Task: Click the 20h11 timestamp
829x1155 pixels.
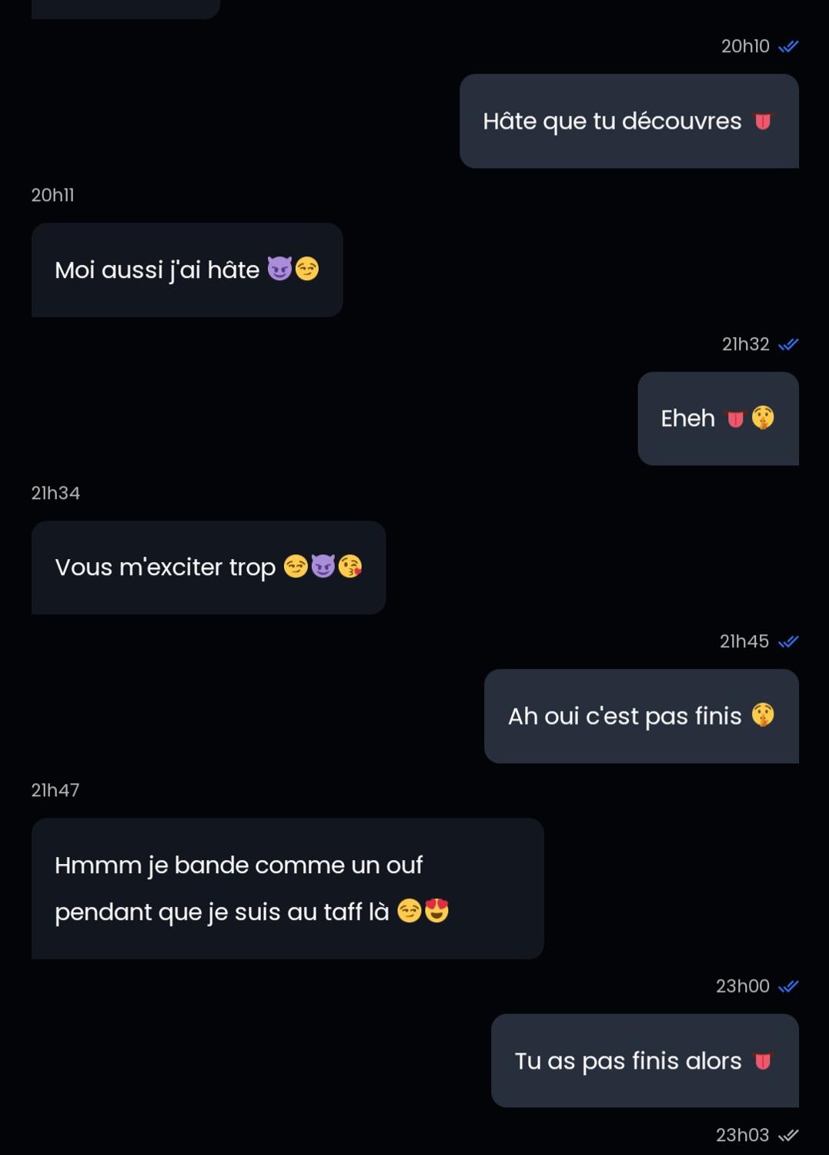Action: click(52, 196)
